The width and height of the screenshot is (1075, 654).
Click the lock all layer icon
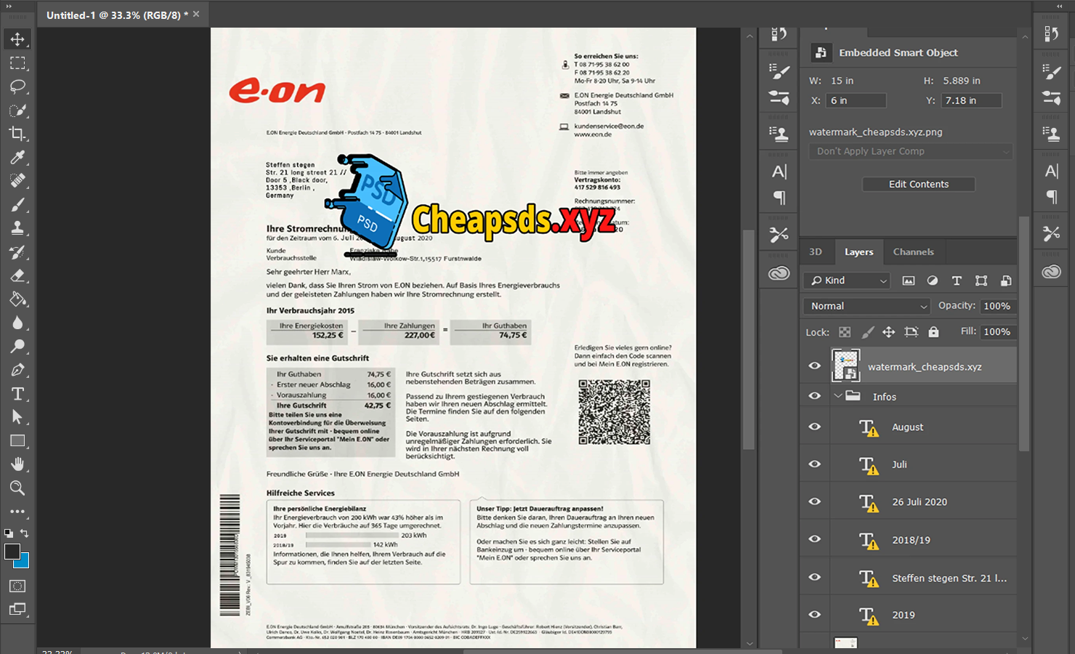pos(933,332)
